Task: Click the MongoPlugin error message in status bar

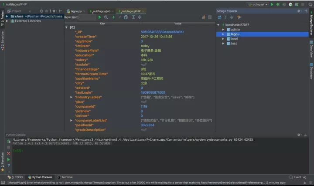Action: (147, 183)
